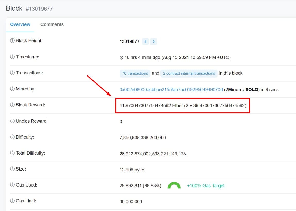Click the help icon beside Difficulty

click(12, 137)
